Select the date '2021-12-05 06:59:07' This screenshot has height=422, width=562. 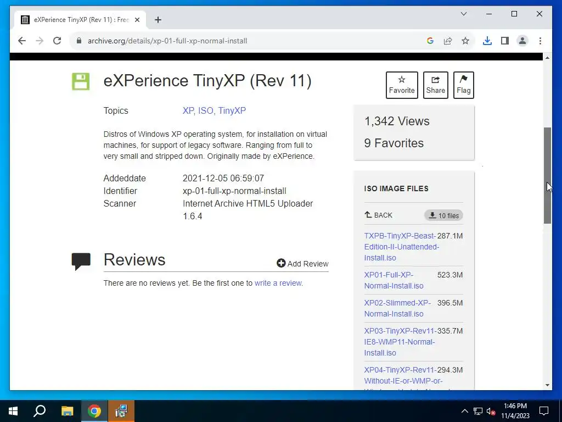(223, 179)
